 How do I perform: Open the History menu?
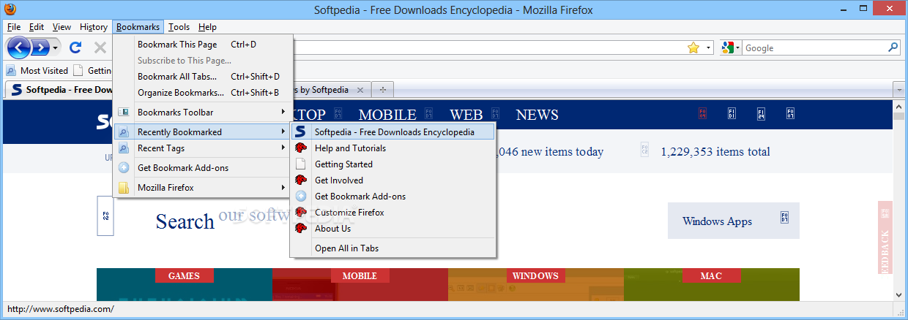(x=94, y=27)
